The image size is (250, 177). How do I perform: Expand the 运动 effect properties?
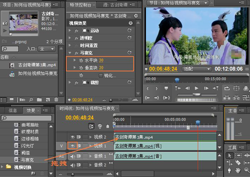click(x=70, y=30)
